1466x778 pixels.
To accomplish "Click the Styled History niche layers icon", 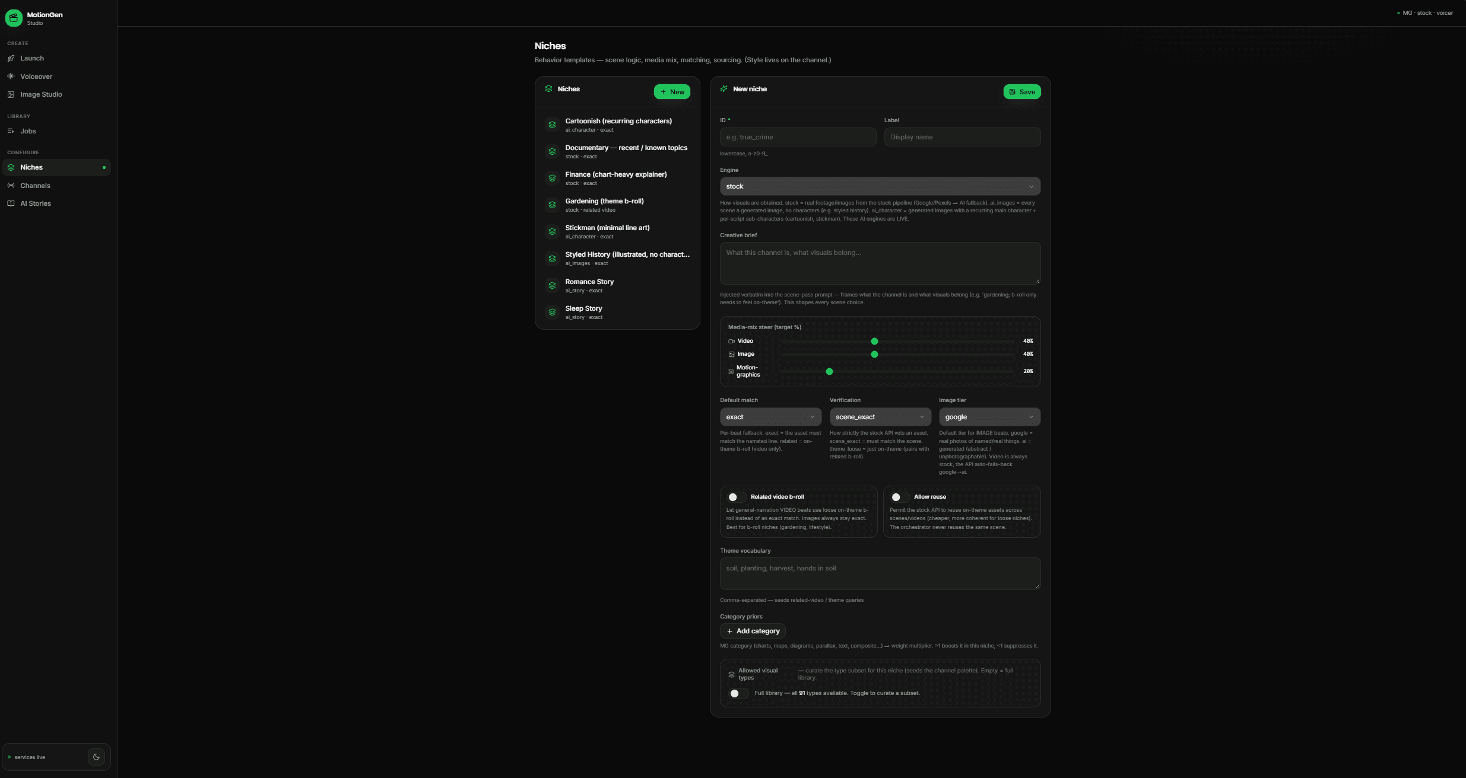I will point(552,259).
